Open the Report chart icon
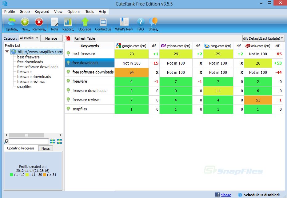 68,22
